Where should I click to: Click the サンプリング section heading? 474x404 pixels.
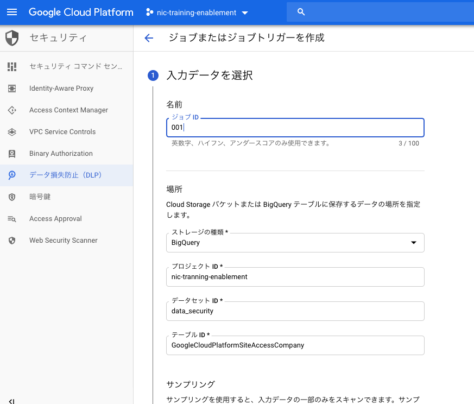[191, 384]
